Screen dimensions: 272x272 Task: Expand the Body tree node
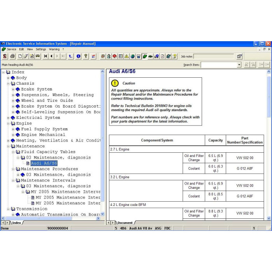point(8,78)
